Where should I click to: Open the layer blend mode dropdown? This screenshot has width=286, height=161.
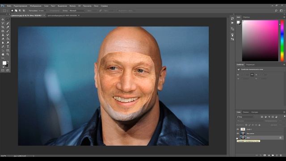coord(250,121)
